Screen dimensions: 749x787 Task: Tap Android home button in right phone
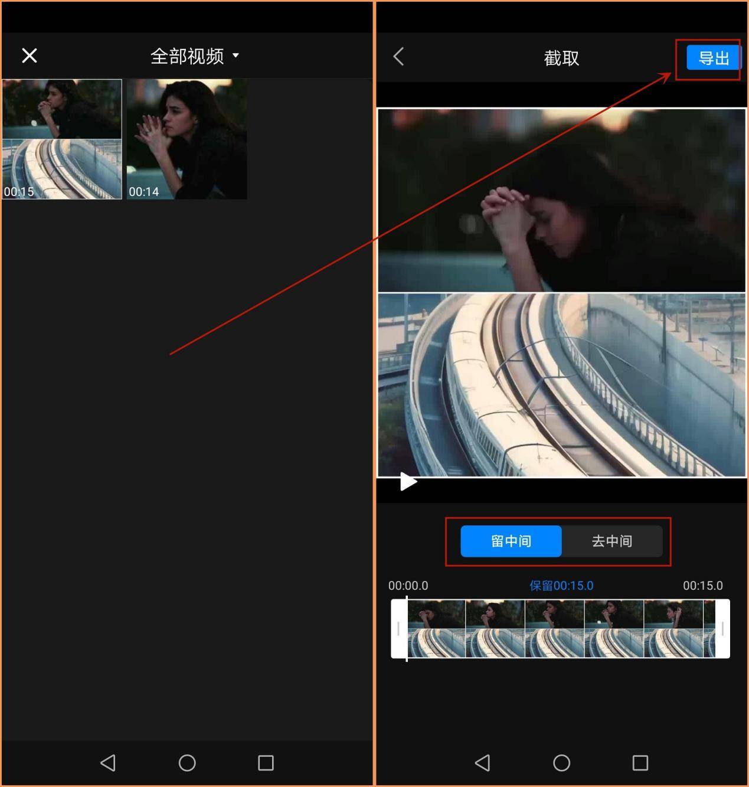pyautogui.click(x=561, y=763)
